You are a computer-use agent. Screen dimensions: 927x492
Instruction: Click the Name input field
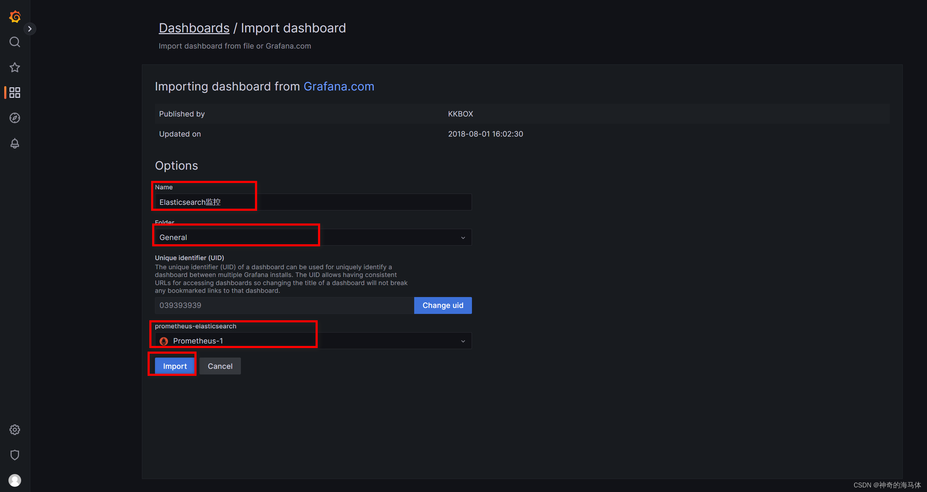pos(313,202)
